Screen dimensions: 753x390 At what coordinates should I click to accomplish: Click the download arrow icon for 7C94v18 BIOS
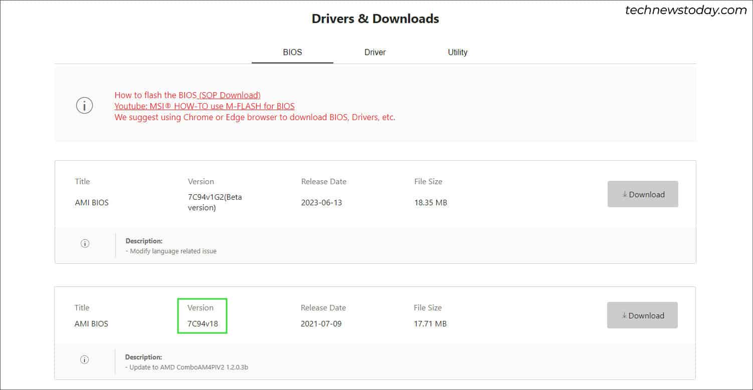pyautogui.click(x=624, y=315)
